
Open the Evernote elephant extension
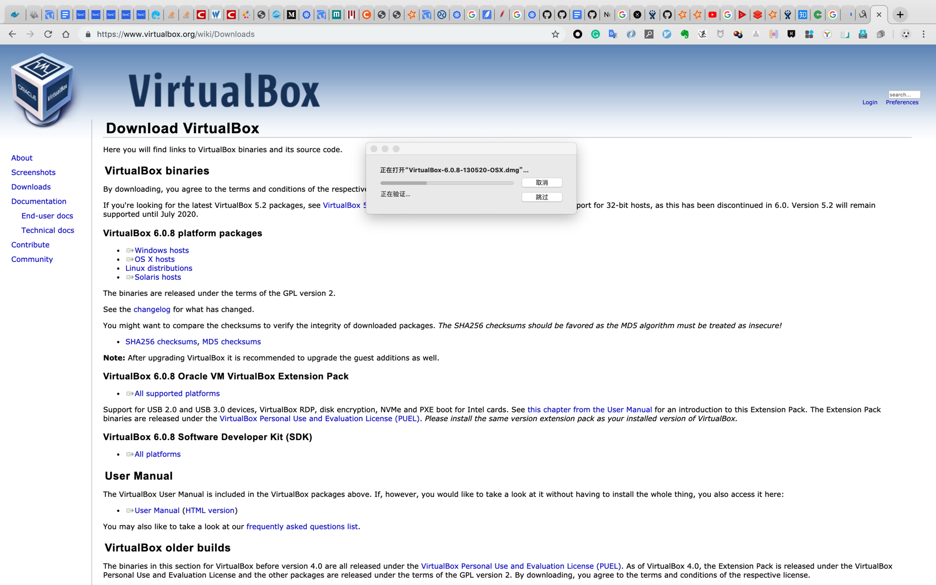tap(685, 34)
